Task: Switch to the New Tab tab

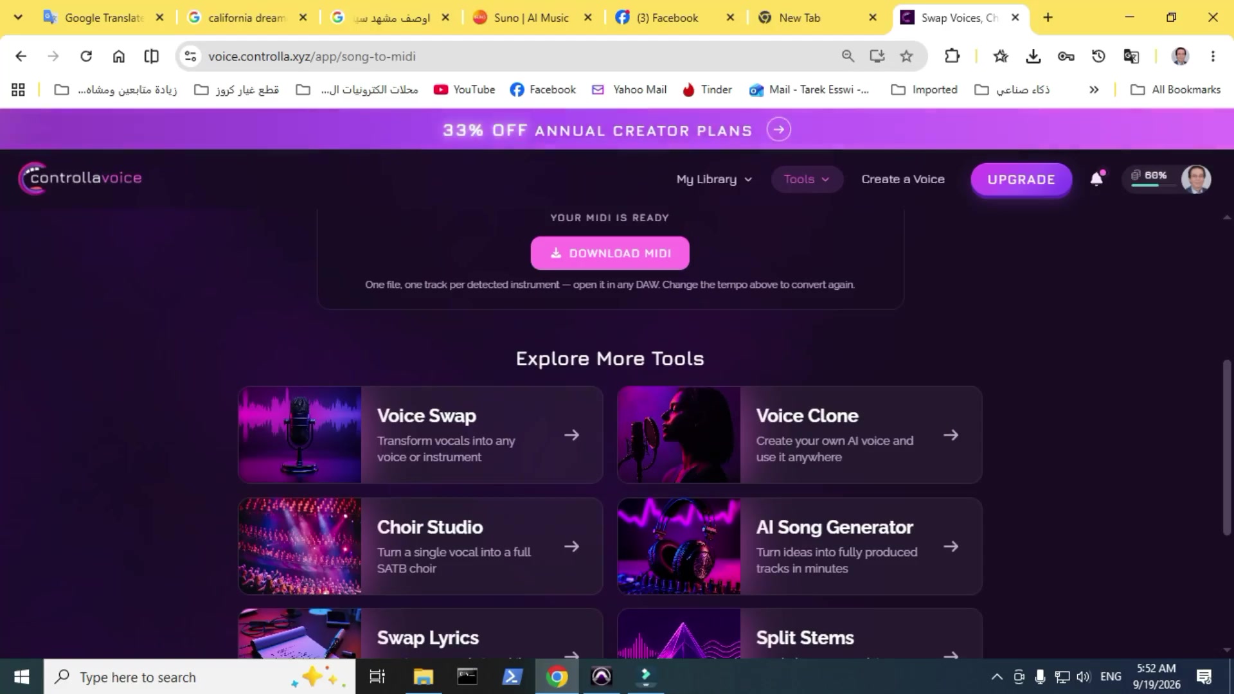Action: pyautogui.click(x=818, y=17)
